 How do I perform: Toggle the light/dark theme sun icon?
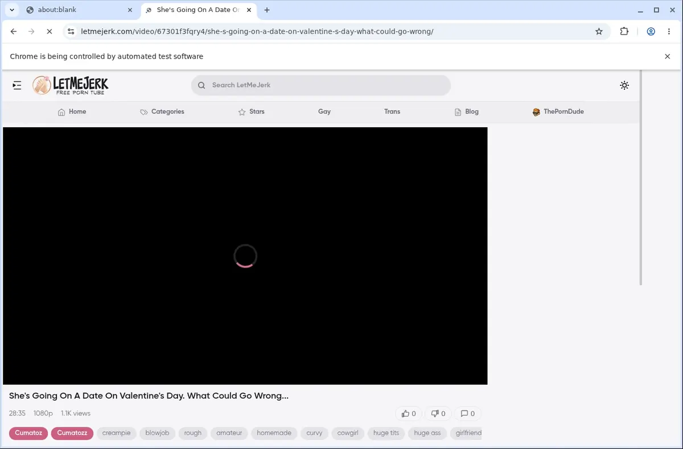click(x=624, y=85)
